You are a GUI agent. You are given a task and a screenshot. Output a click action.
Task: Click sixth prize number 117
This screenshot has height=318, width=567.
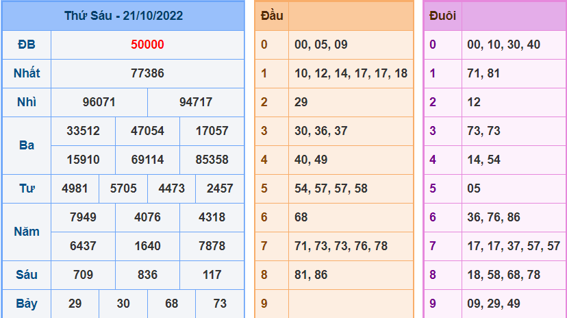[x=212, y=275]
